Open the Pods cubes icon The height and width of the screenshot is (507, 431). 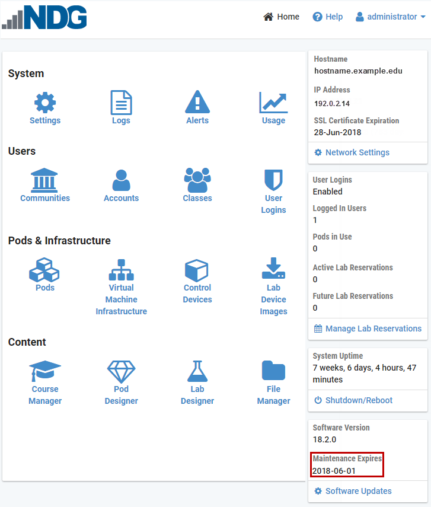coord(45,270)
